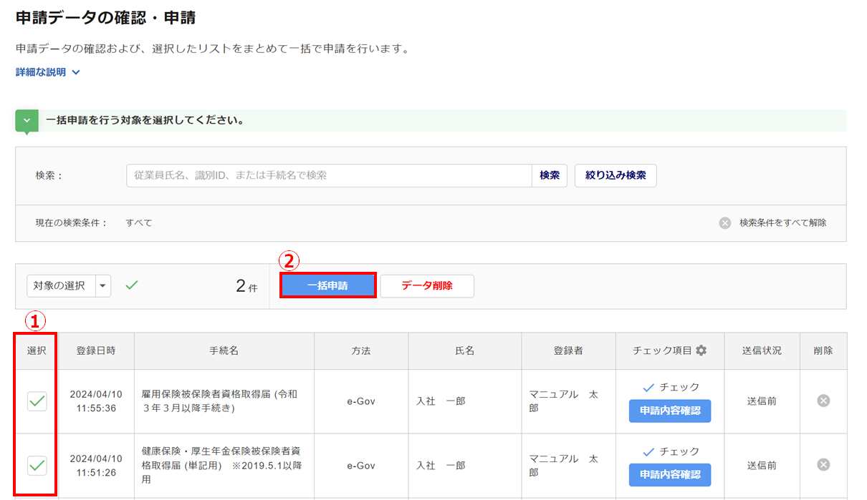
Task: Click the 氏名 column header
Action: [x=465, y=351]
